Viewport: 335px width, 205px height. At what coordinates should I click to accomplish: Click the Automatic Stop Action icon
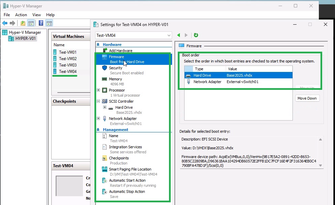pyautogui.click(x=105, y=191)
